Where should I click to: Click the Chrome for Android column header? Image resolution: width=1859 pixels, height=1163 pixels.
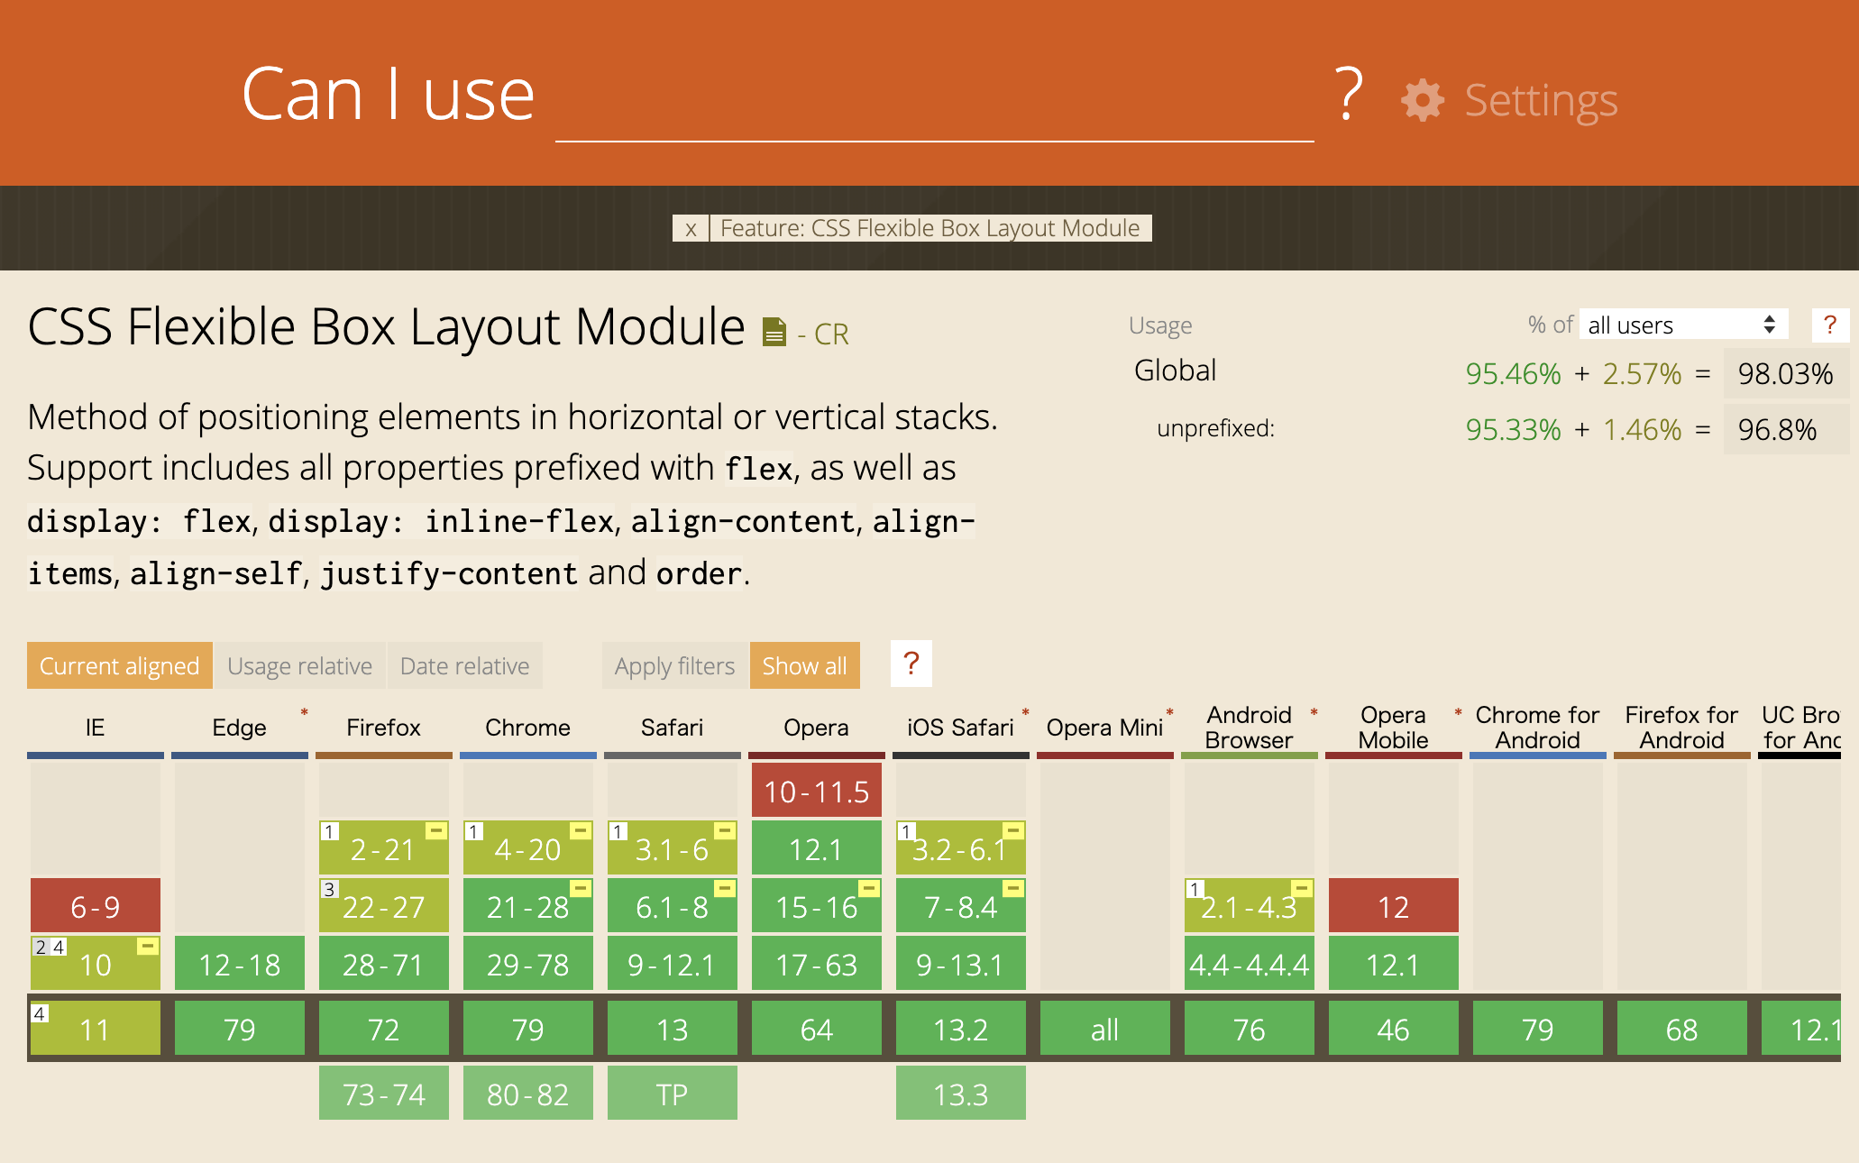1538,728
